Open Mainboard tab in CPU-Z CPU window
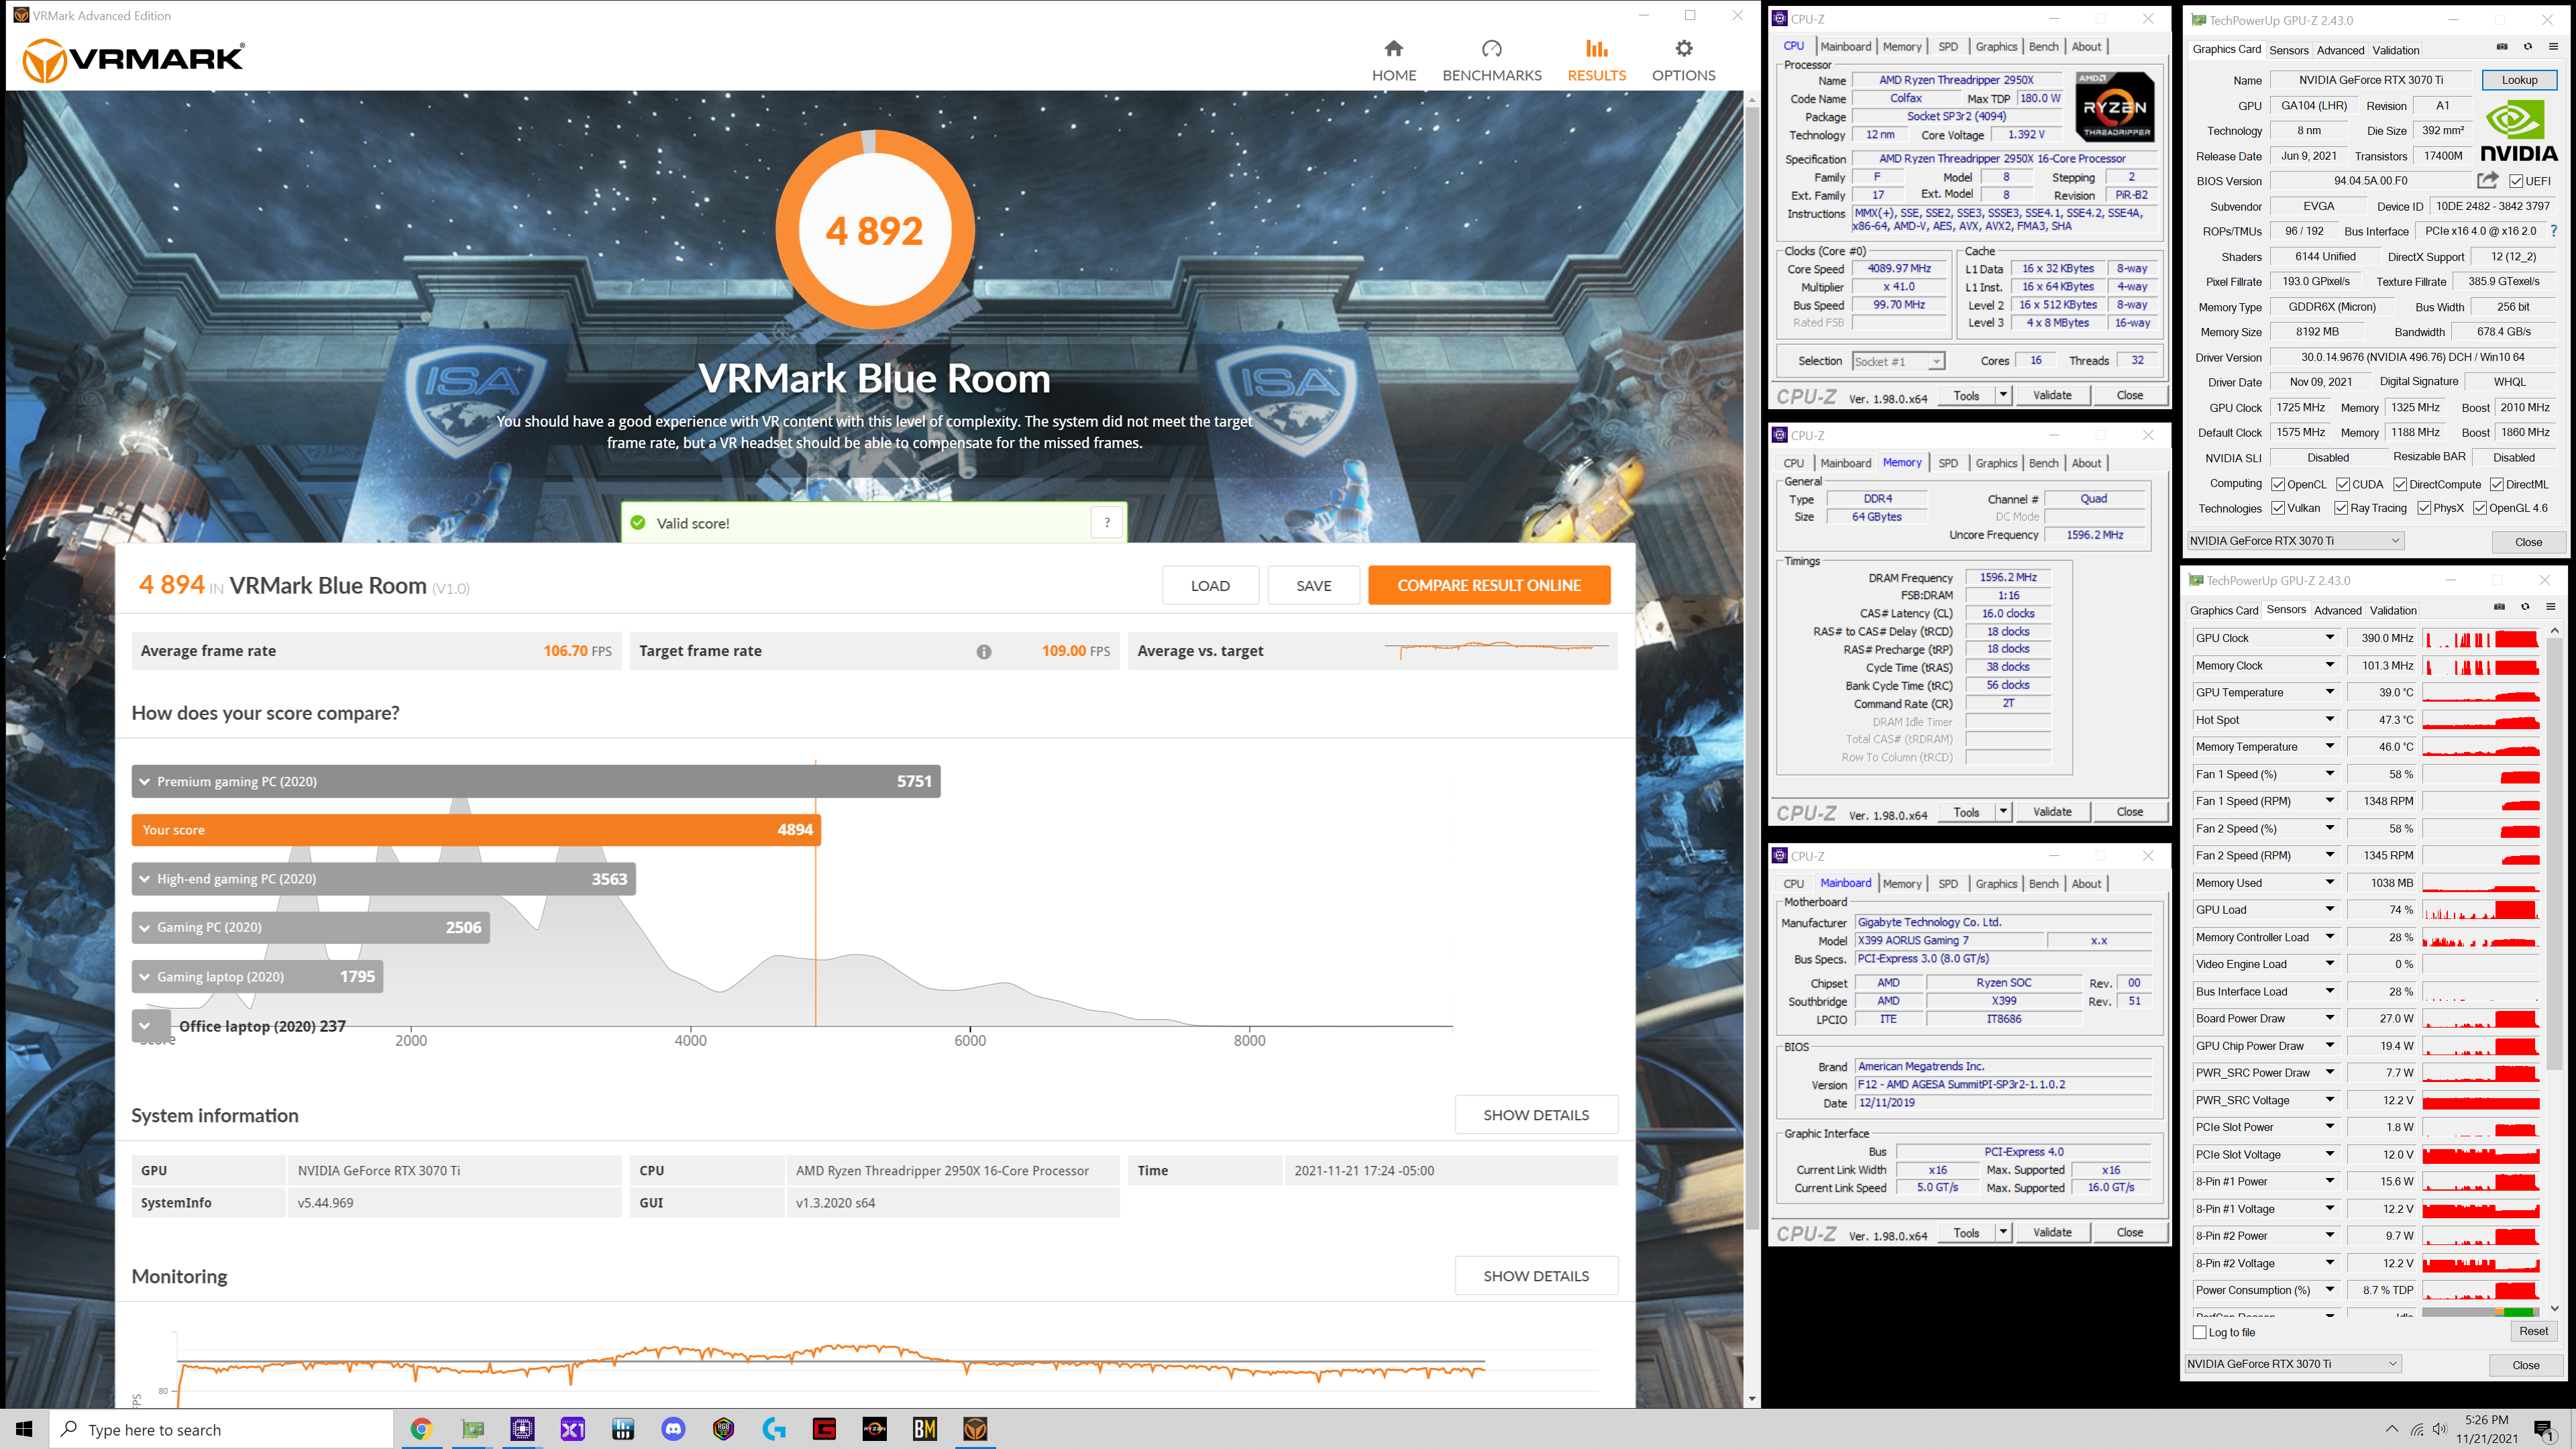 point(1845,46)
